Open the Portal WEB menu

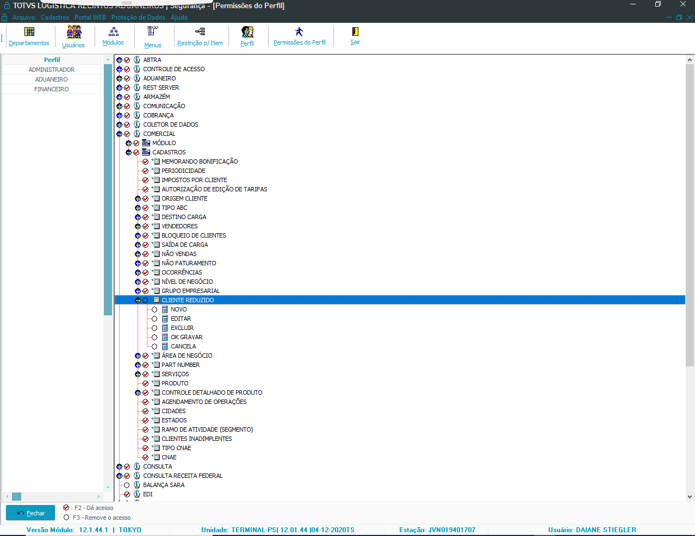90,17
